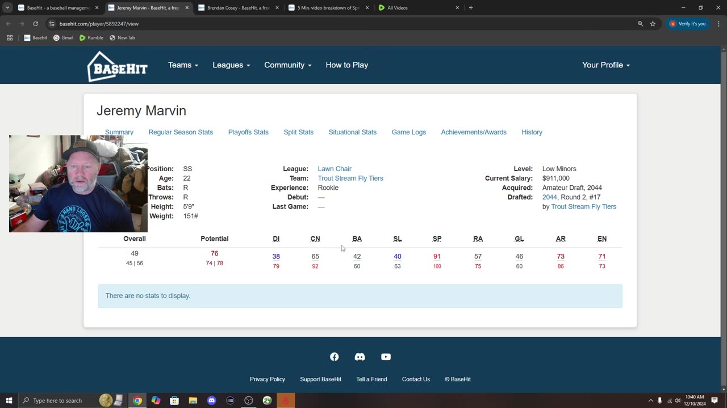The height and width of the screenshot is (408, 727).
Task: Switch to Game Logs tab
Action: tap(409, 132)
